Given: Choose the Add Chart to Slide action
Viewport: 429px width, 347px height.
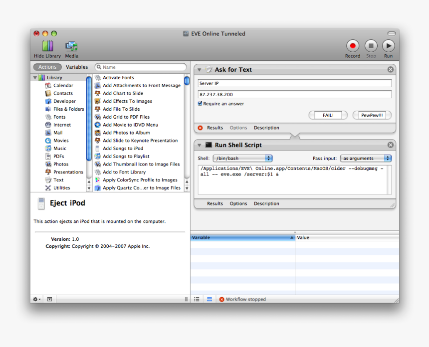Looking at the screenshot, I should [123, 93].
